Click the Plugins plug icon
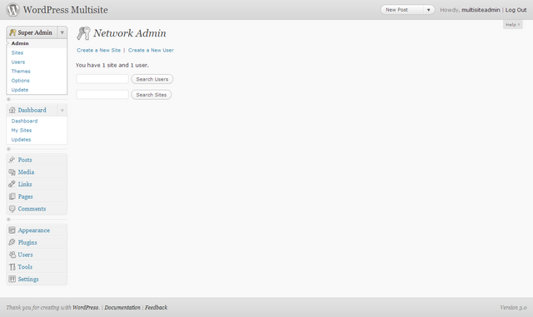 point(12,242)
